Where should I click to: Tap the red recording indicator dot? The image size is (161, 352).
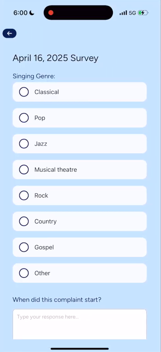click(51, 13)
